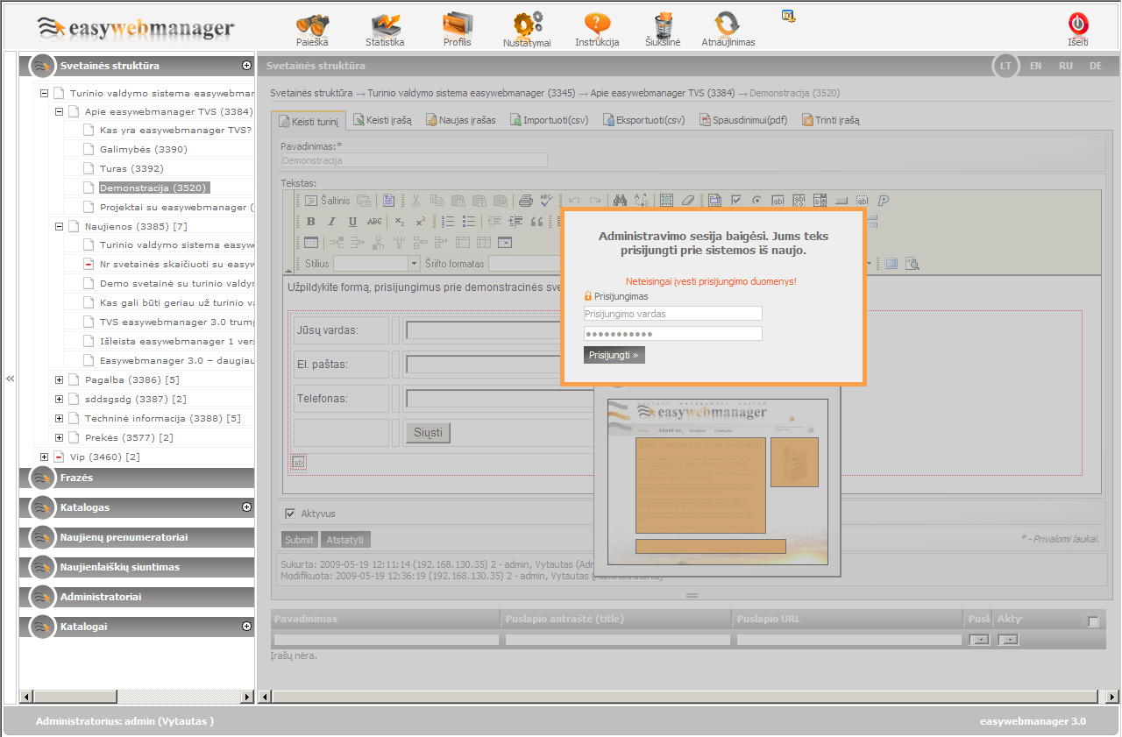Collapse the Naujienos (3385) node
Viewport: 1122px width, 737px height.
click(x=60, y=226)
